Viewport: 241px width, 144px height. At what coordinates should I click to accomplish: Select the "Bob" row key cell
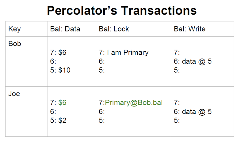tap(15, 44)
